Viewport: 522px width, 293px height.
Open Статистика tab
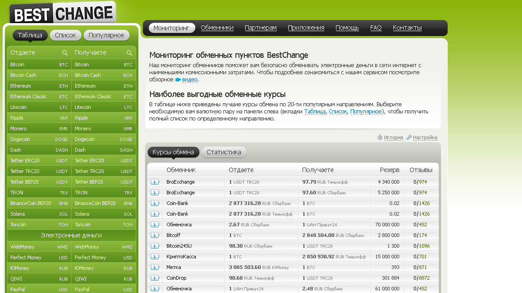[224, 152]
